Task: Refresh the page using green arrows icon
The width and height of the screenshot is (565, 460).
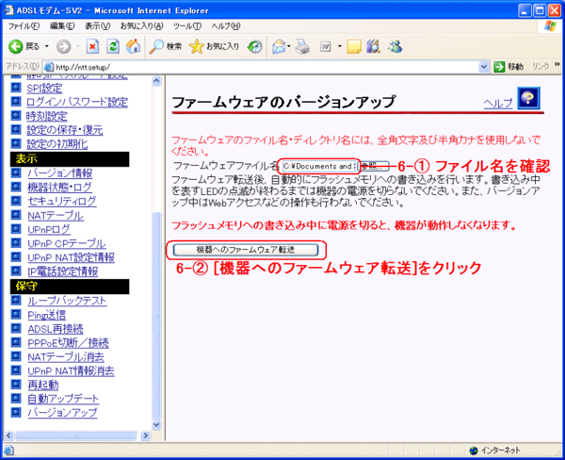Action: click(x=113, y=46)
